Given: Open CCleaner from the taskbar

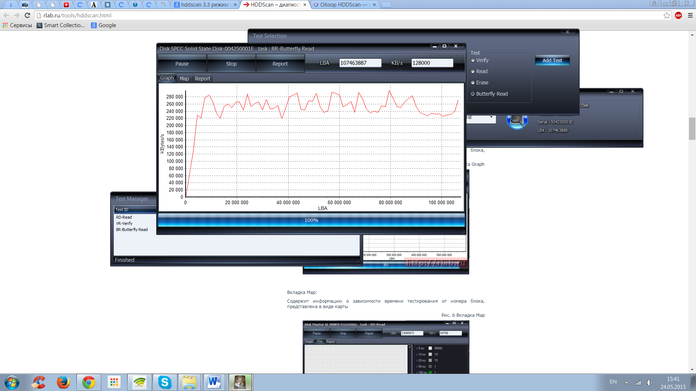Looking at the screenshot, I should pyautogui.click(x=38, y=382).
